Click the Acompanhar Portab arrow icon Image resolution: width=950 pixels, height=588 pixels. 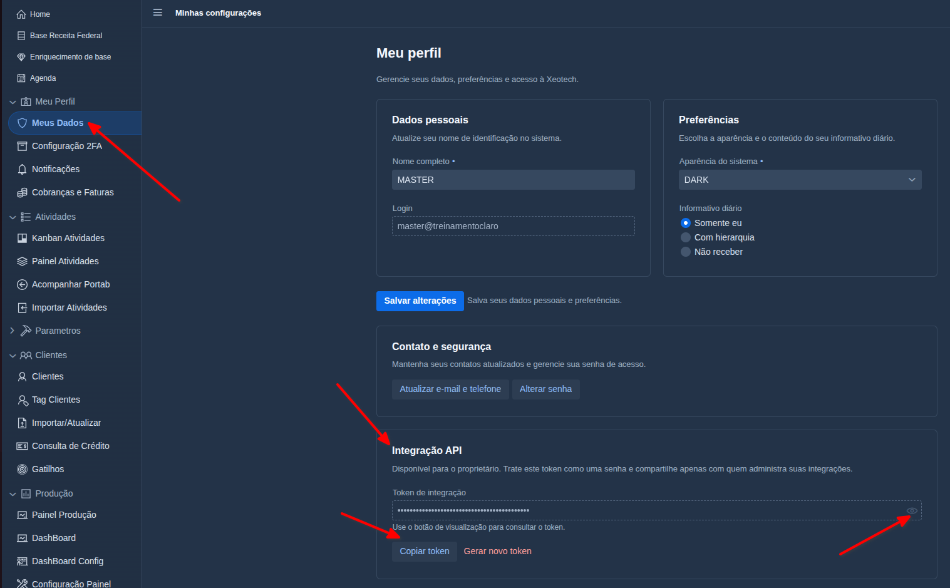(x=22, y=284)
